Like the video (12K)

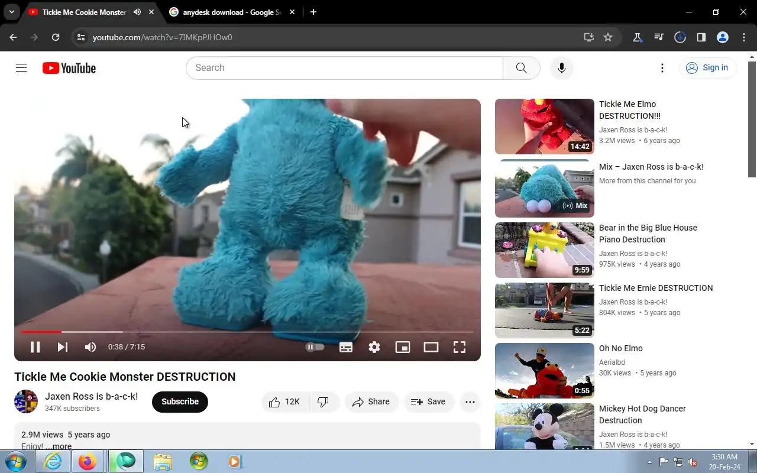(x=285, y=402)
